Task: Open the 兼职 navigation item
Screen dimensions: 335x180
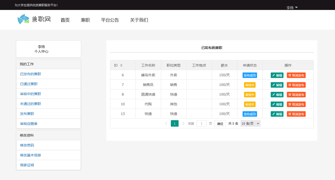Action: (x=85, y=20)
